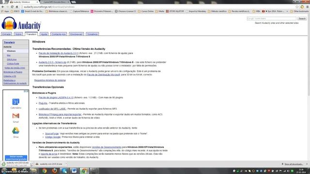The width and height of the screenshot is (310, 174).
Task: Bookmark the page using the star icon
Action: [x=297, y=7]
